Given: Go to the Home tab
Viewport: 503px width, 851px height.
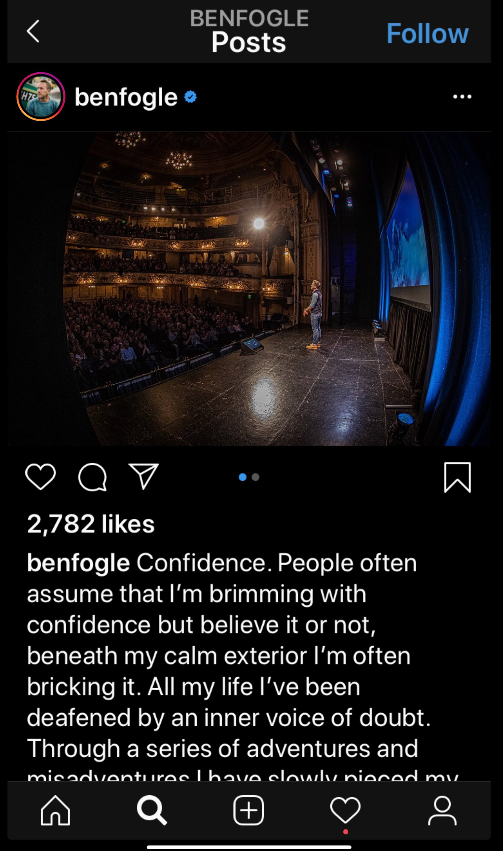Looking at the screenshot, I should pyautogui.click(x=56, y=810).
